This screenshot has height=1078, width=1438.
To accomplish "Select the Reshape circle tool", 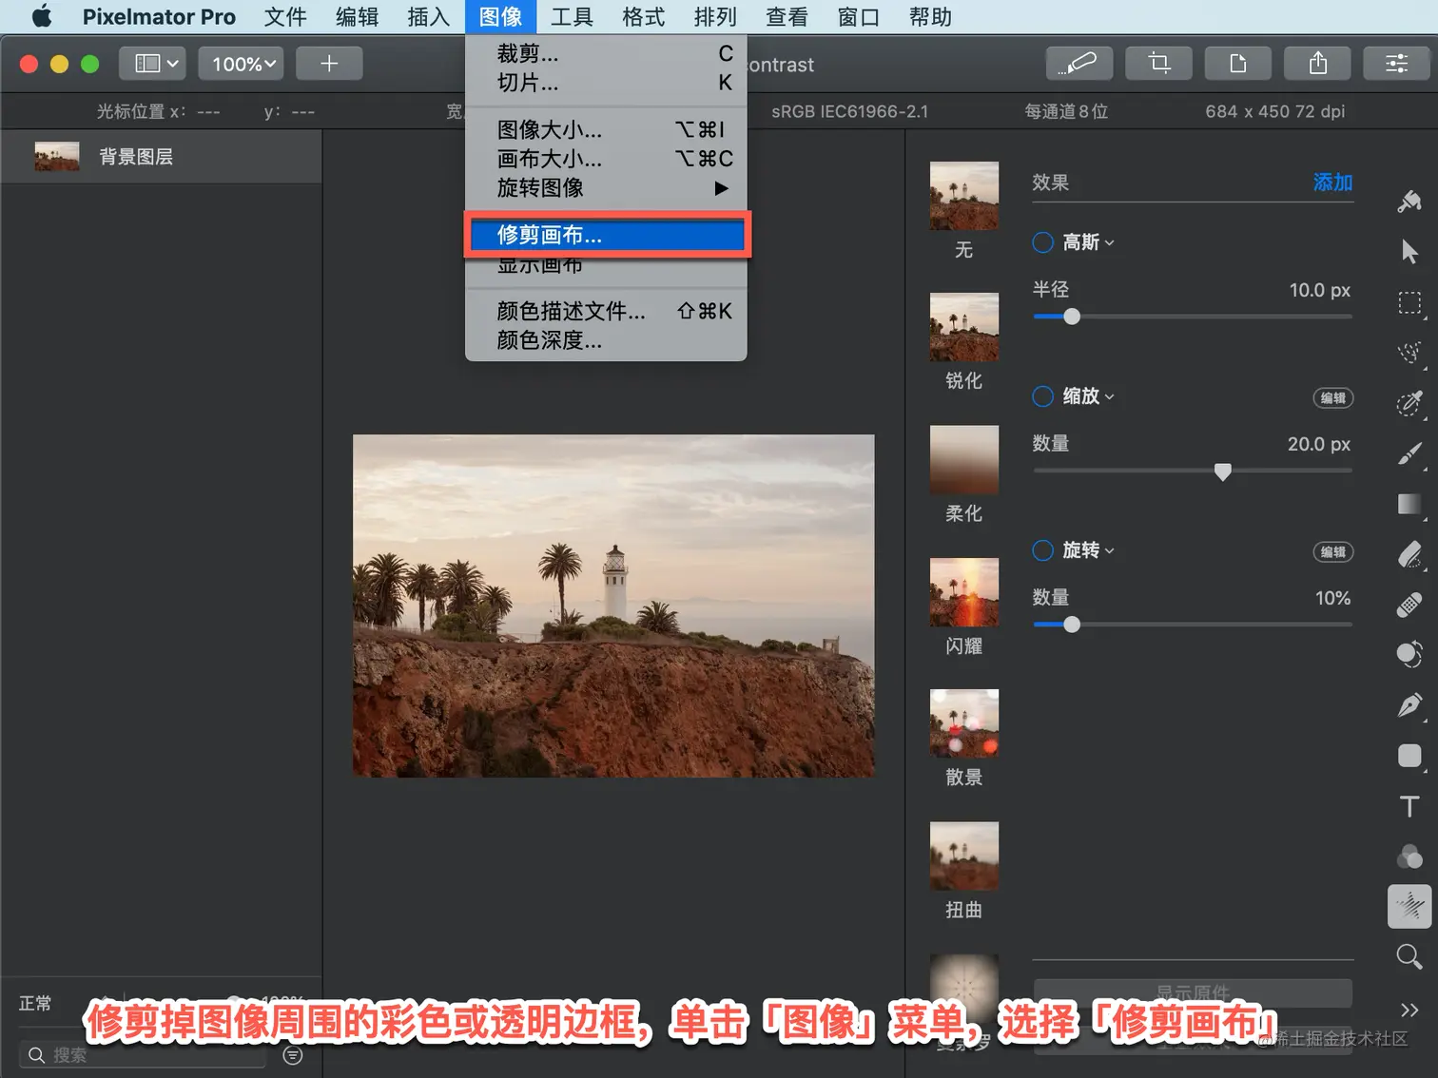I will click(1409, 655).
